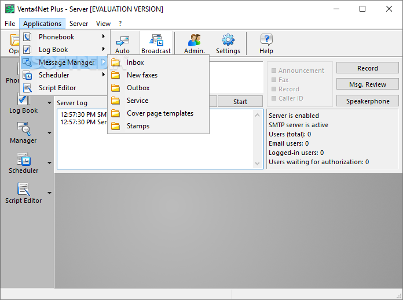Expand the Scheduler submenu arrow

coord(103,75)
